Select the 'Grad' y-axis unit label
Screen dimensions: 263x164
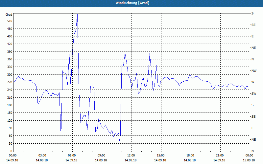click(x=9, y=15)
